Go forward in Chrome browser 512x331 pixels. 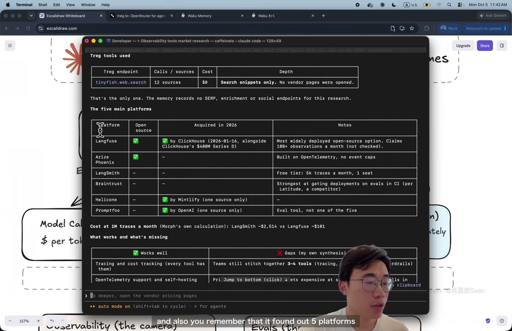[x=17, y=29]
